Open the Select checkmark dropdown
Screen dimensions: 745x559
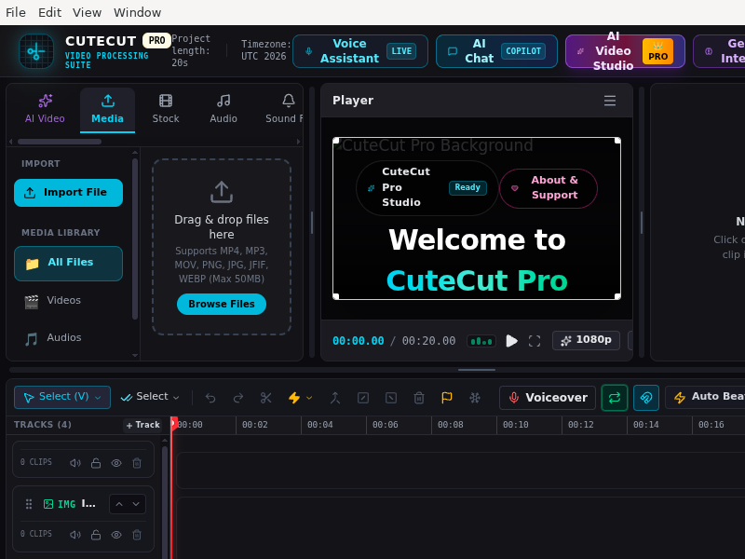pos(150,397)
